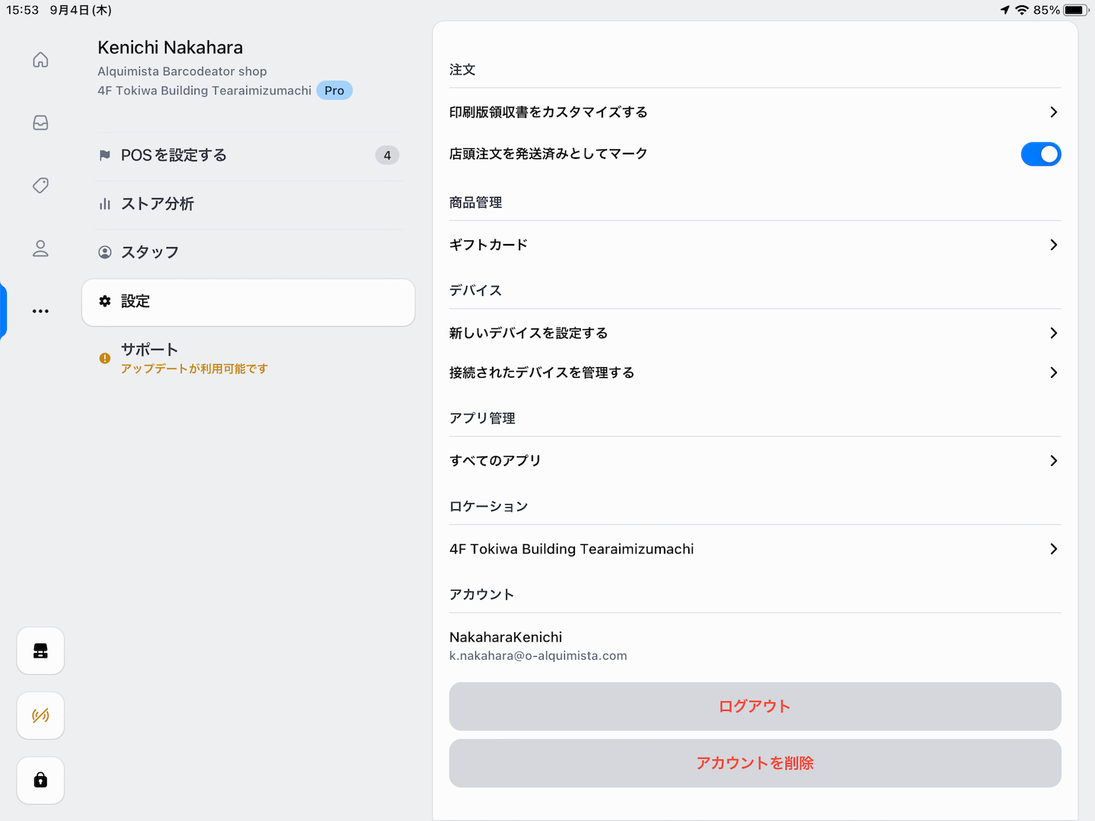Screen dimensions: 1095x821
Task: Select the products tag icon
Action: (x=40, y=185)
